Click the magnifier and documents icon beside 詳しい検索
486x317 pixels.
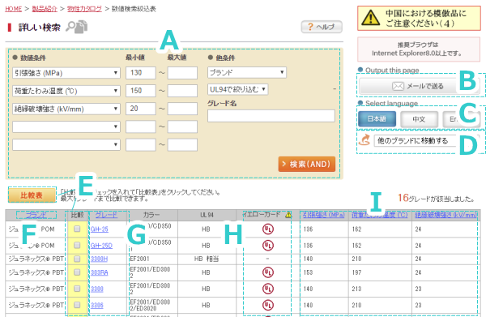pyautogui.click(x=77, y=27)
